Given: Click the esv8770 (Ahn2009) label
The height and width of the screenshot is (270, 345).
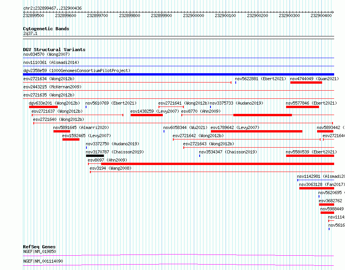Looking at the screenshot, I should point(201,111).
